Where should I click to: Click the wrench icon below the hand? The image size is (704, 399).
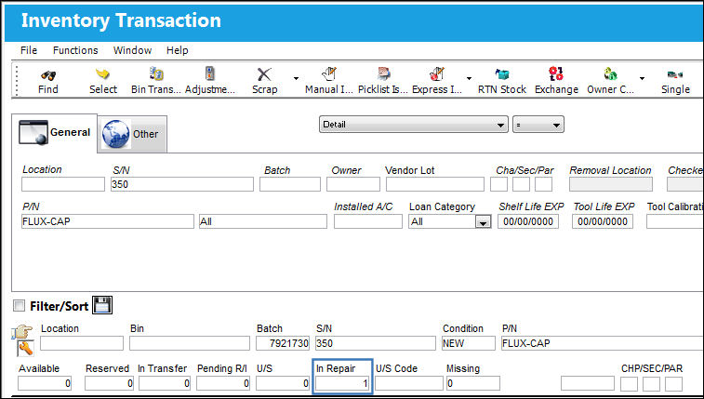coord(25,348)
